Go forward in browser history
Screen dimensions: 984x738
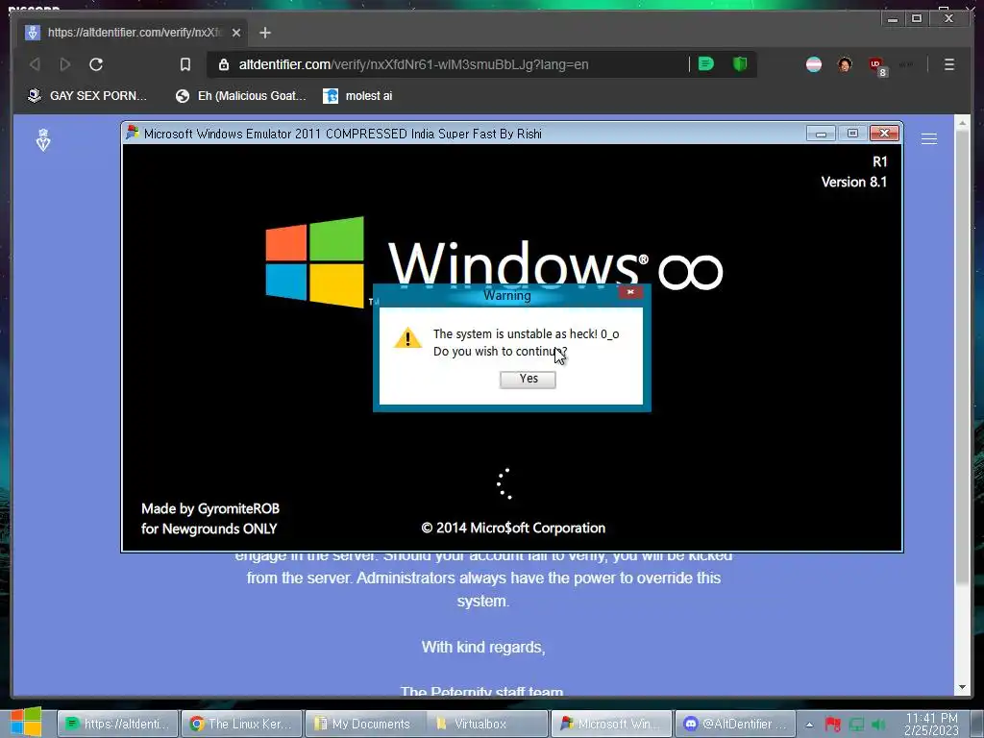pyautogui.click(x=65, y=64)
